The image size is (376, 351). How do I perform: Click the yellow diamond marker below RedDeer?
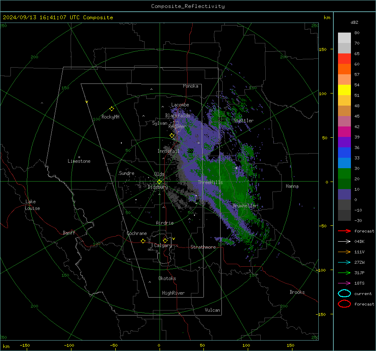[172, 136]
